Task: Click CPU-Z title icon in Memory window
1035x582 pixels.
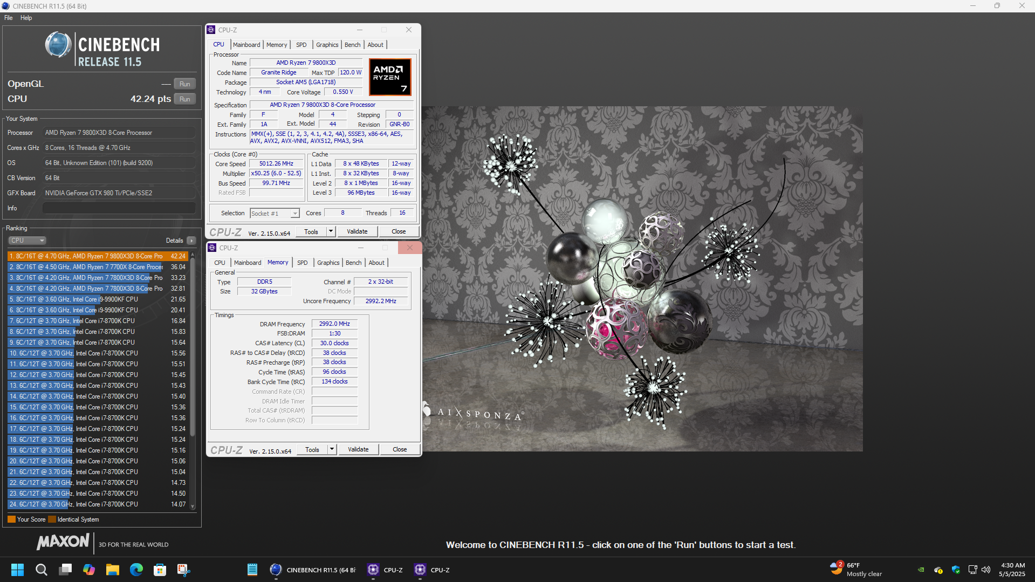Action: [213, 248]
